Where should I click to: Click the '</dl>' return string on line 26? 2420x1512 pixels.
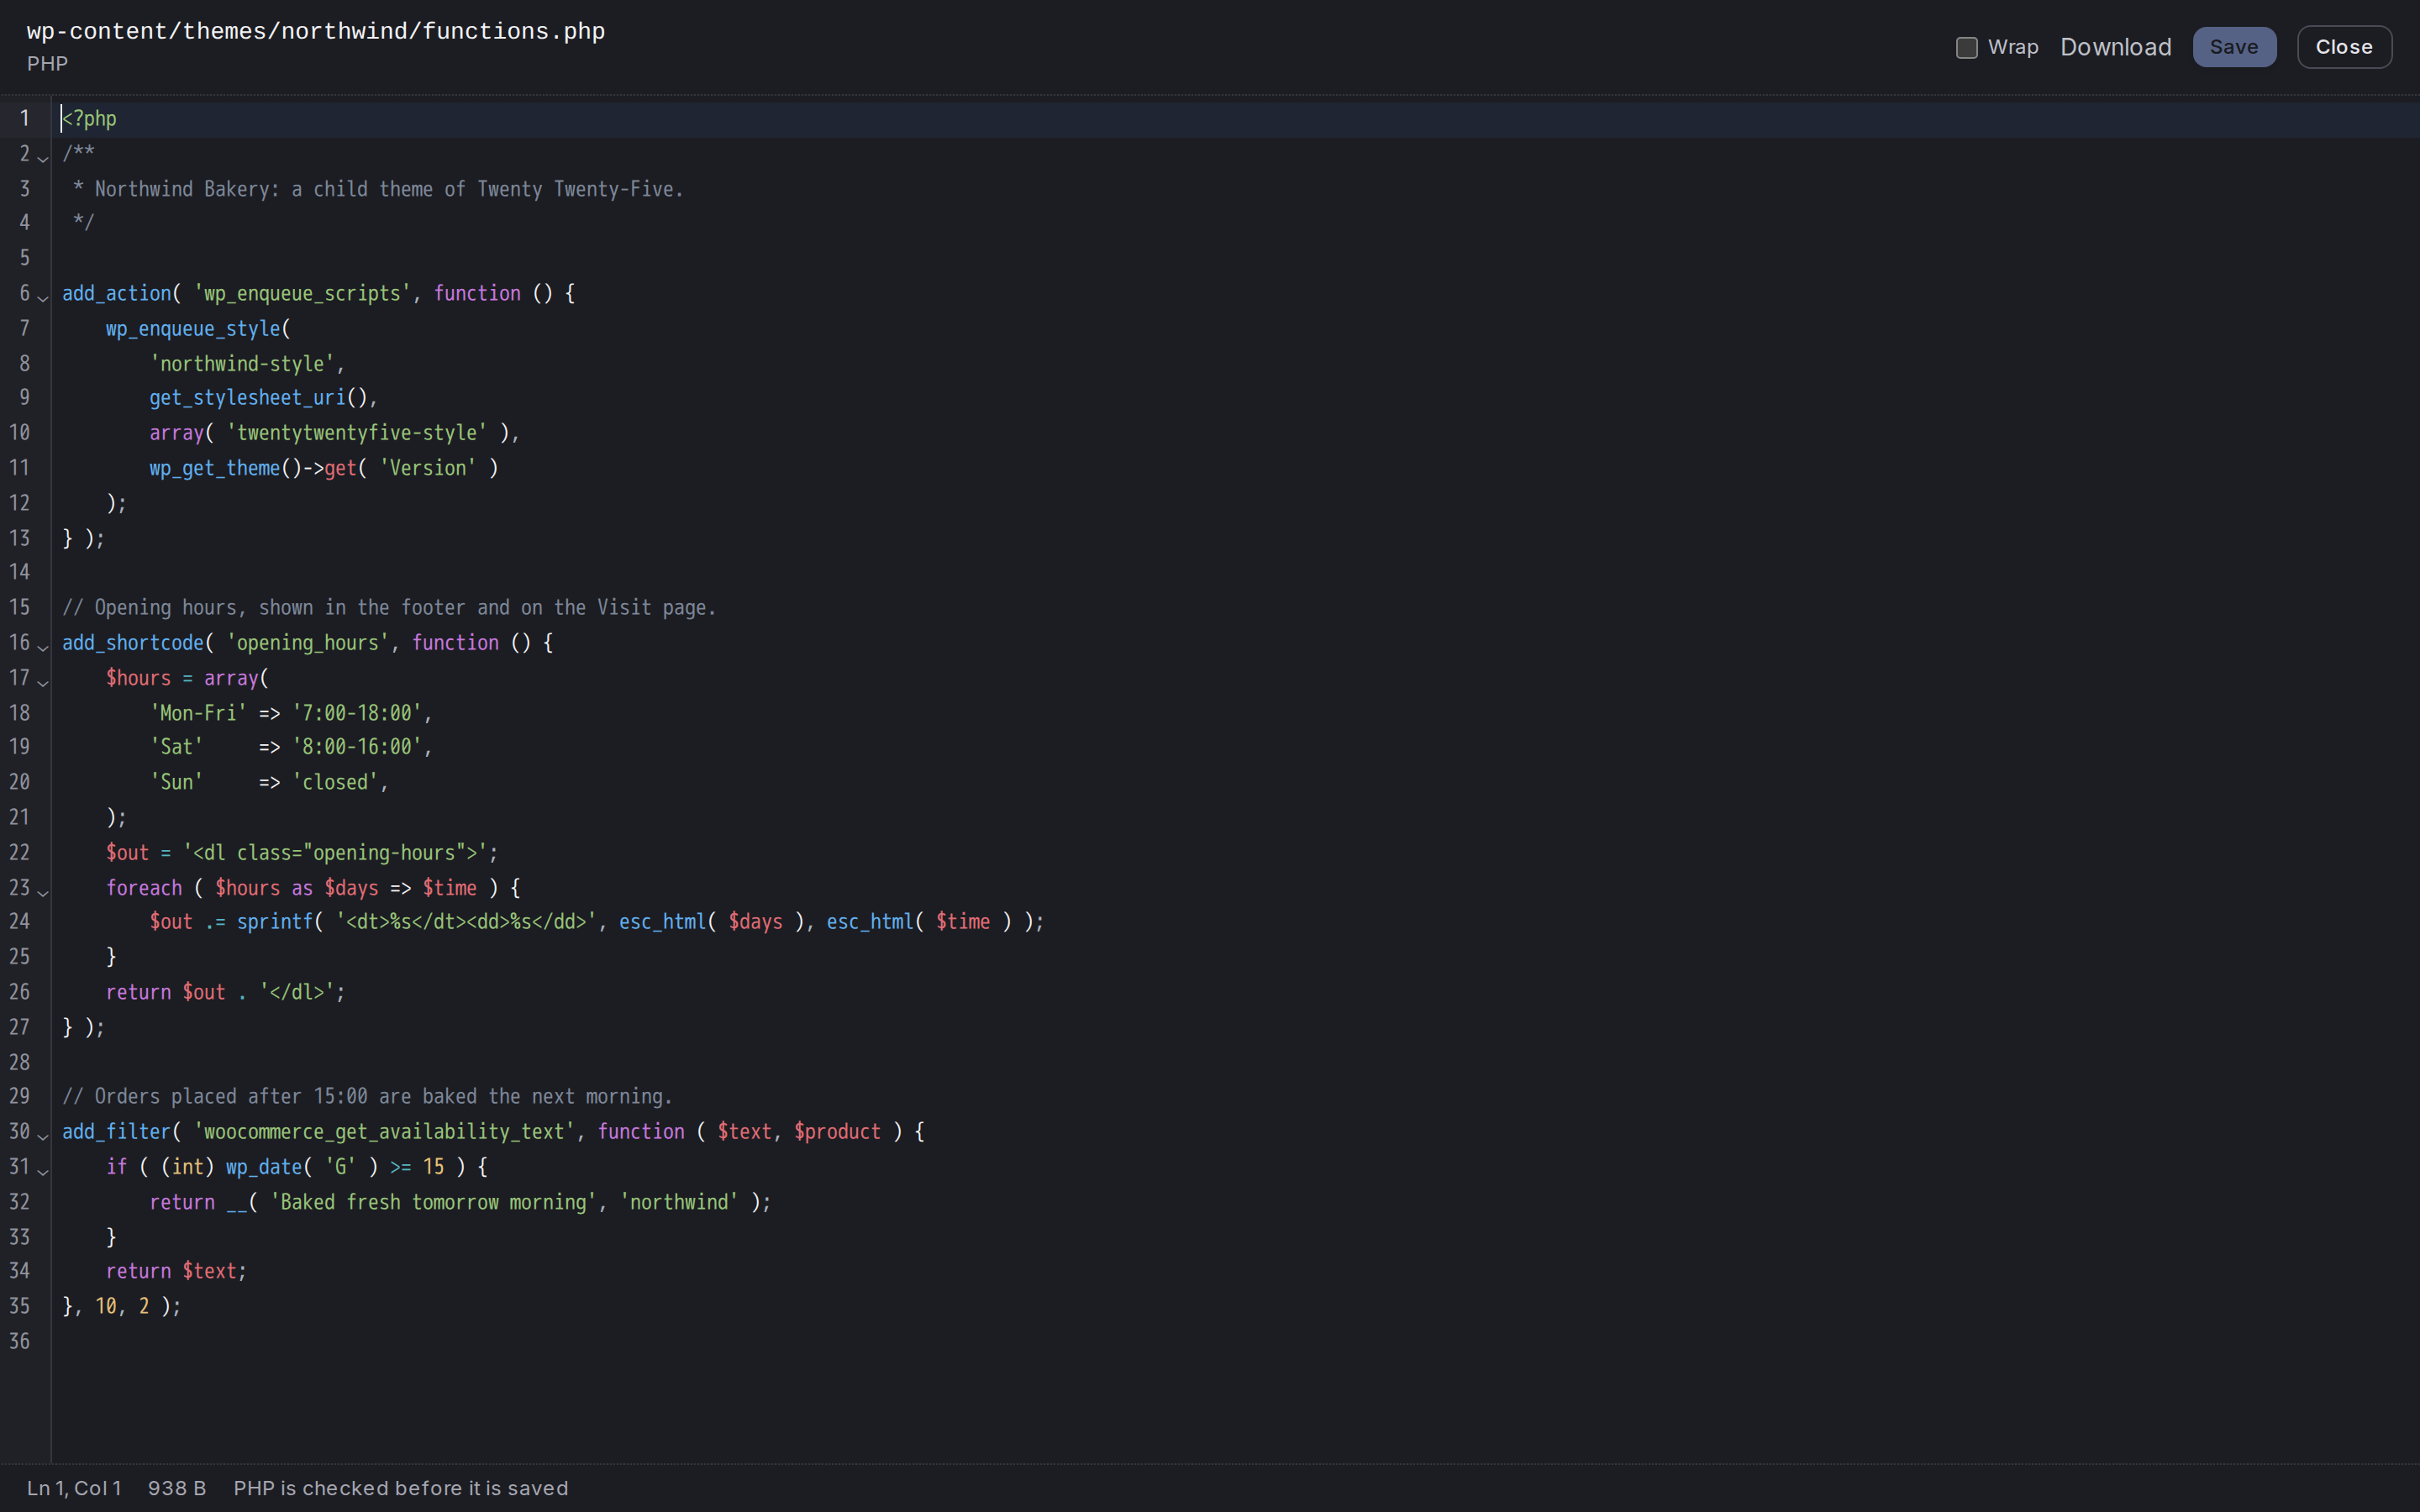coord(297,992)
